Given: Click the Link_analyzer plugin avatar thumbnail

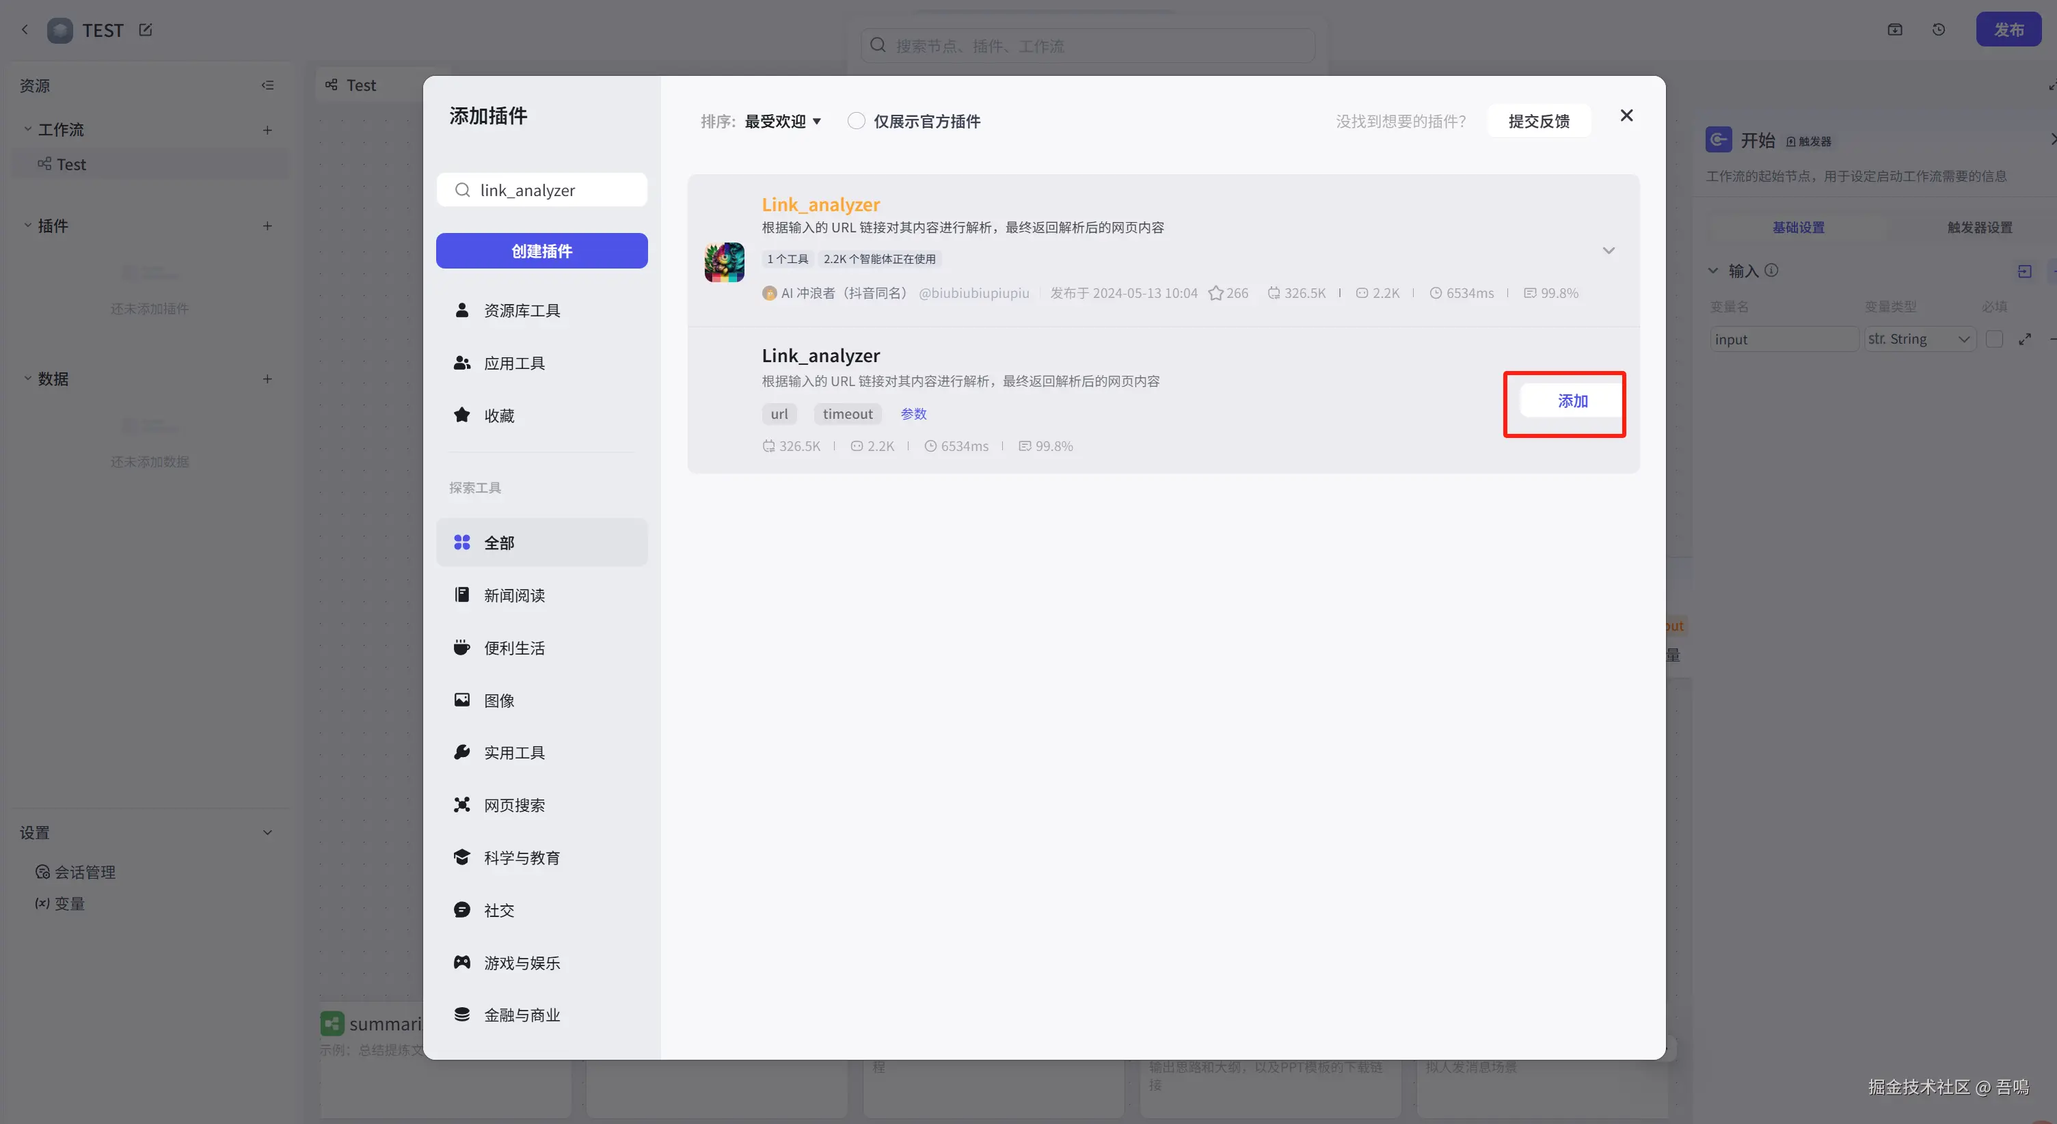Looking at the screenshot, I should click(723, 262).
